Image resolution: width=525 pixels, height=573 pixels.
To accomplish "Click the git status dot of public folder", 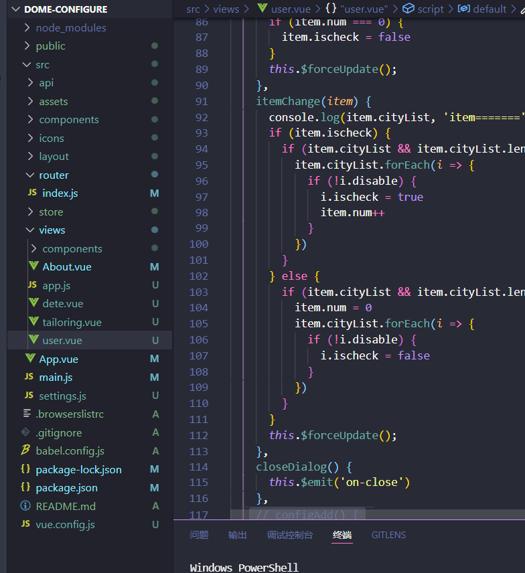I will [155, 46].
